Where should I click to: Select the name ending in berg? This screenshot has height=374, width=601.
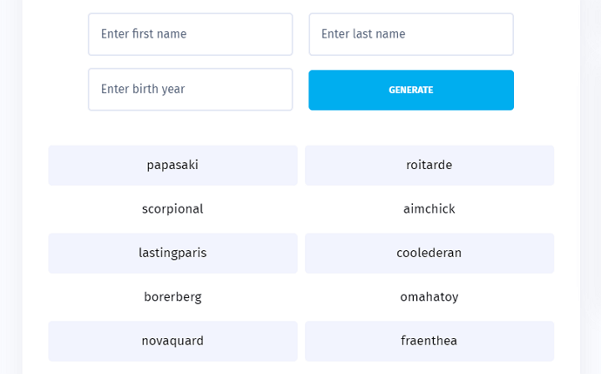(172, 297)
